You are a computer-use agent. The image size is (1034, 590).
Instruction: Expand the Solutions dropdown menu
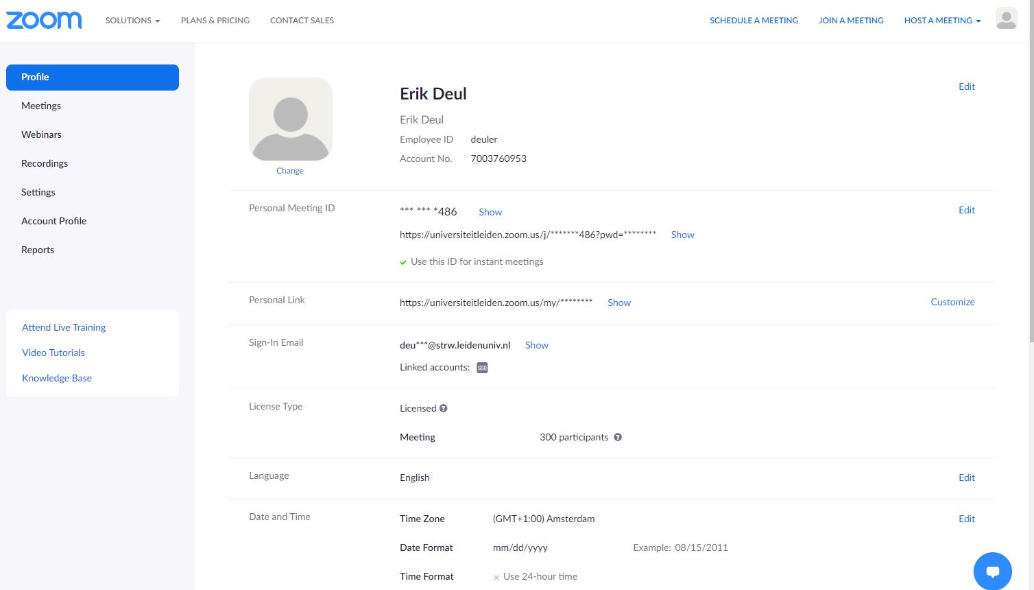[132, 21]
